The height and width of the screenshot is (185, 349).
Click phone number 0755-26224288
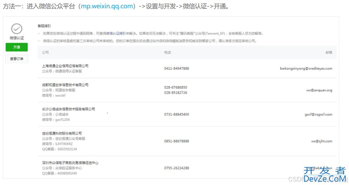(x=177, y=168)
